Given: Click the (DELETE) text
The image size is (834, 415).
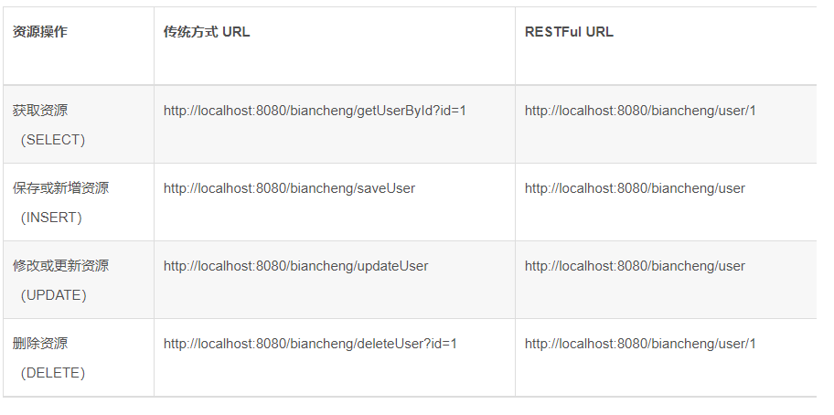Looking at the screenshot, I should (x=53, y=373).
